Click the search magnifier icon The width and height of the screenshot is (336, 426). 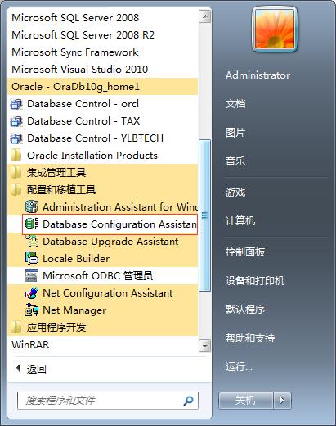[188, 401]
